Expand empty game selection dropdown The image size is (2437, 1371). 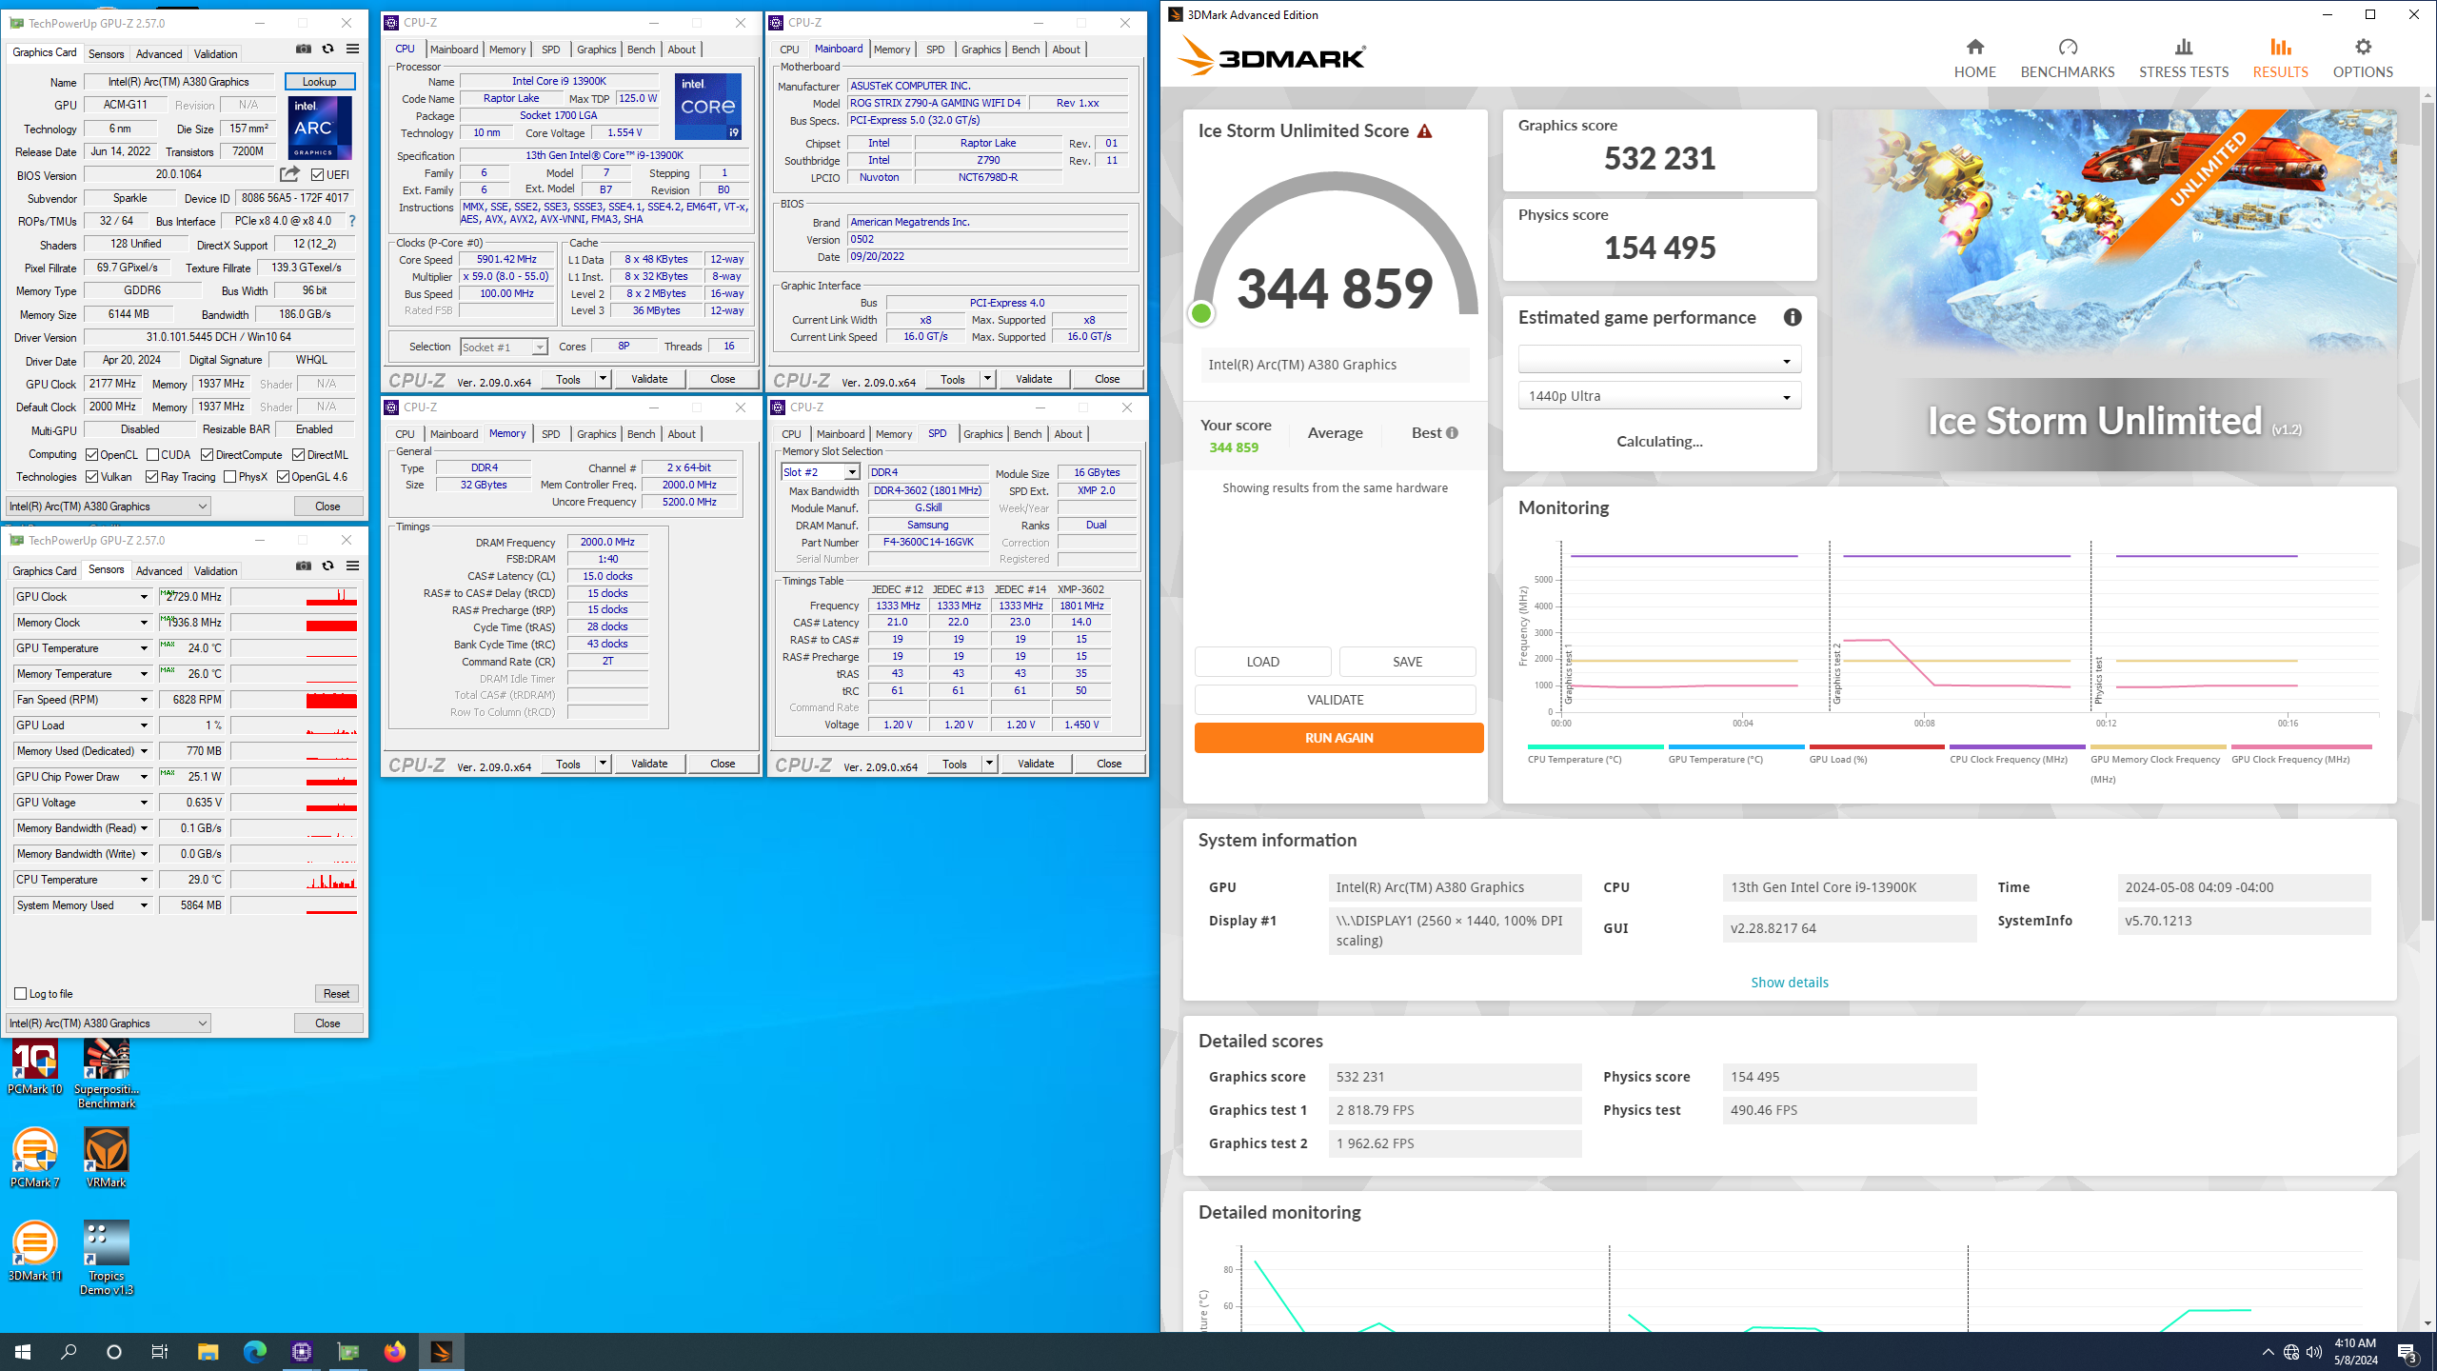click(x=1658, y=360)
